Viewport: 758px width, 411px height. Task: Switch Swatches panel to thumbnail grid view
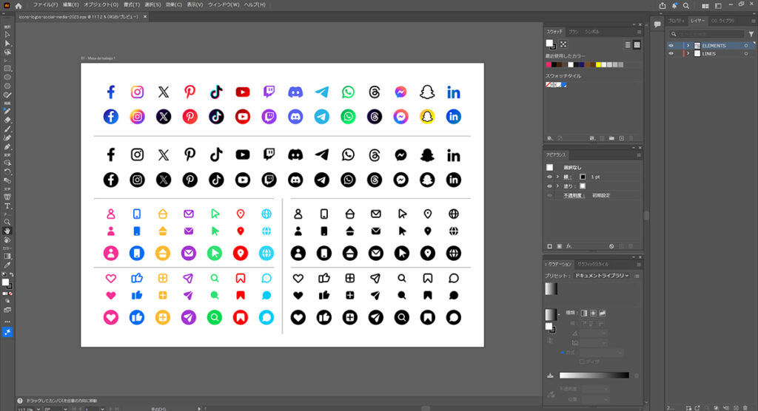coord(637,44)
